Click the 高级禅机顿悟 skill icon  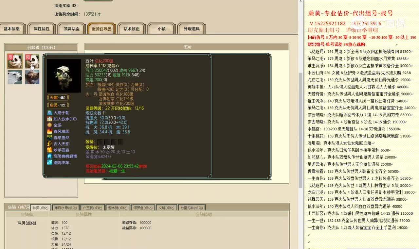(49, 156)
